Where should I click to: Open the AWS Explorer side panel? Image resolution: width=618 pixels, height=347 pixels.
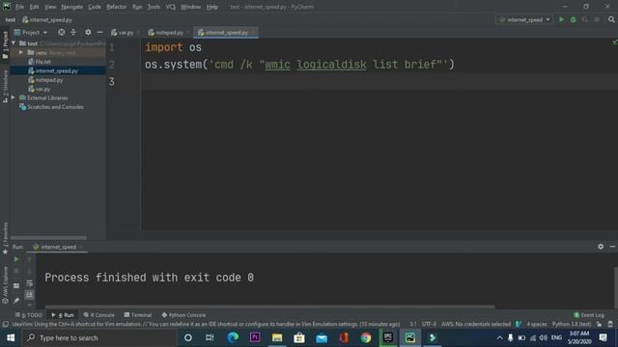click(x=5, y=285)
